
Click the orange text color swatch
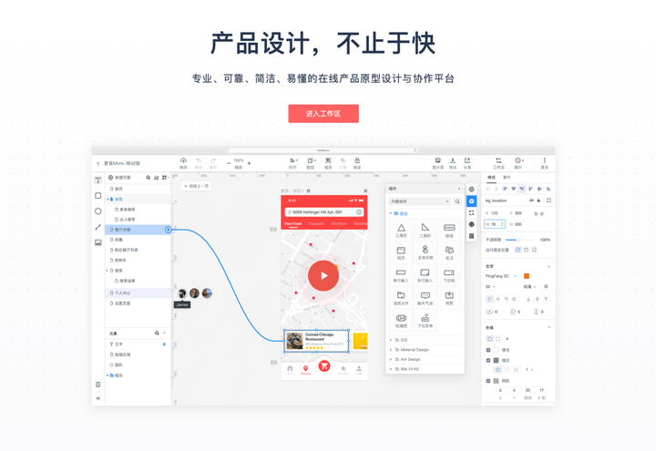(527, 276)
